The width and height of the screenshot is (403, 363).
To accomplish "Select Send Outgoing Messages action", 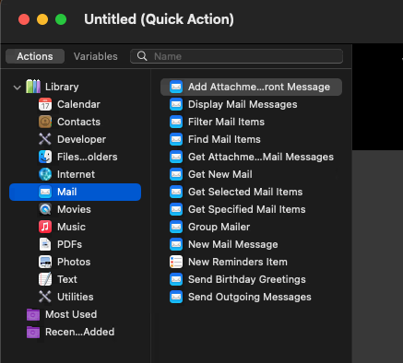I will 250,297.
